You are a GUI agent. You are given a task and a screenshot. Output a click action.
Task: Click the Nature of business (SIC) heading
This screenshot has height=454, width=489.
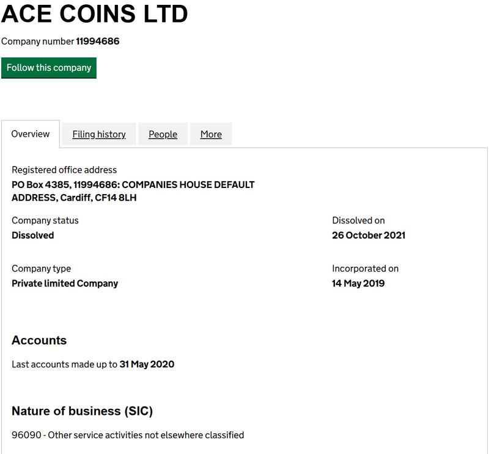pyautogui.click(x=83, y=411)
